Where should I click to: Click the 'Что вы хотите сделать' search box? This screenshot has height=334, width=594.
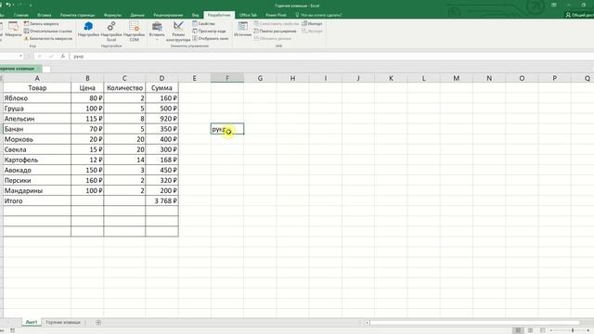point(318,15)
